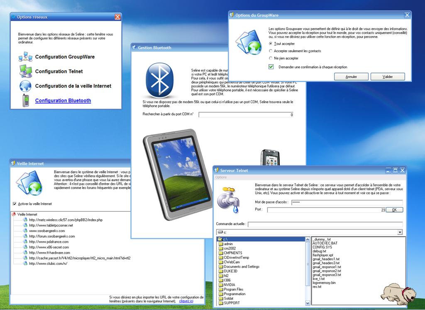
Task: Click the folder icon for Documents and Settings
Action: 221,266
